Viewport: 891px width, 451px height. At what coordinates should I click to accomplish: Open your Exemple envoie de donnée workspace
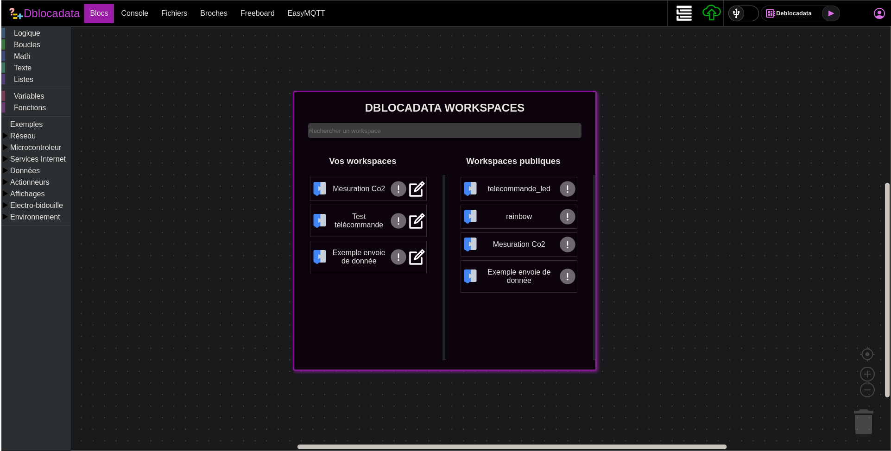point(358,257)
